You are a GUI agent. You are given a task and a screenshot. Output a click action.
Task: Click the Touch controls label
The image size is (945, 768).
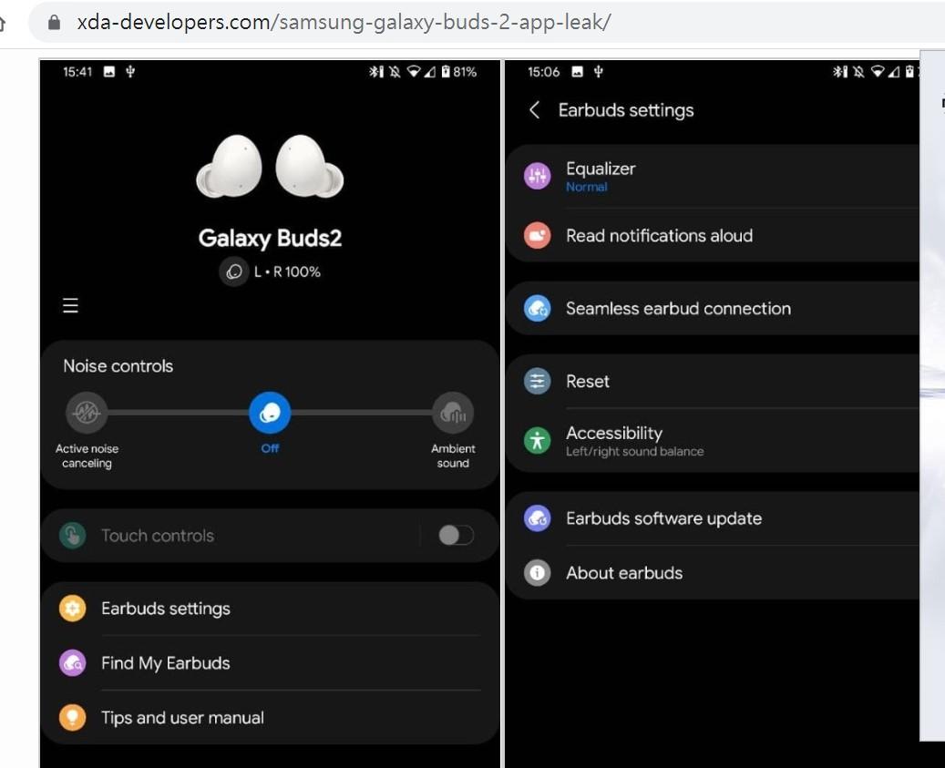158,536
